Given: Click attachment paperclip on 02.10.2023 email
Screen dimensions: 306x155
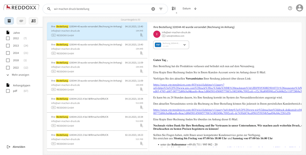Looking at the screenshot, I should [141, 144].
